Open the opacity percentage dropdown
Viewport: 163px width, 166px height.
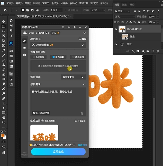click(158, 17)
